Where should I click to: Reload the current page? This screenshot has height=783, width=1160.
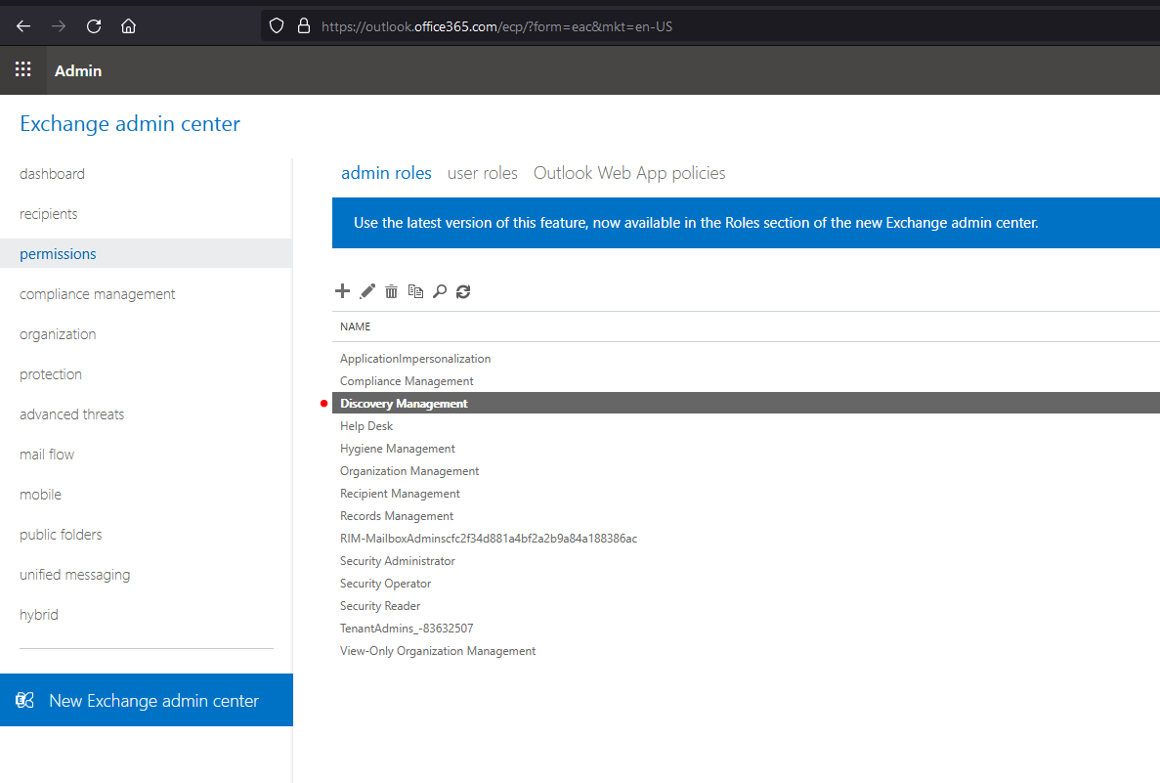point(93,26)
